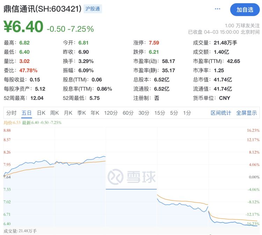The image size is (262, 235).
Task: Switch to 周K chart tab
Action: click(54, 113)
